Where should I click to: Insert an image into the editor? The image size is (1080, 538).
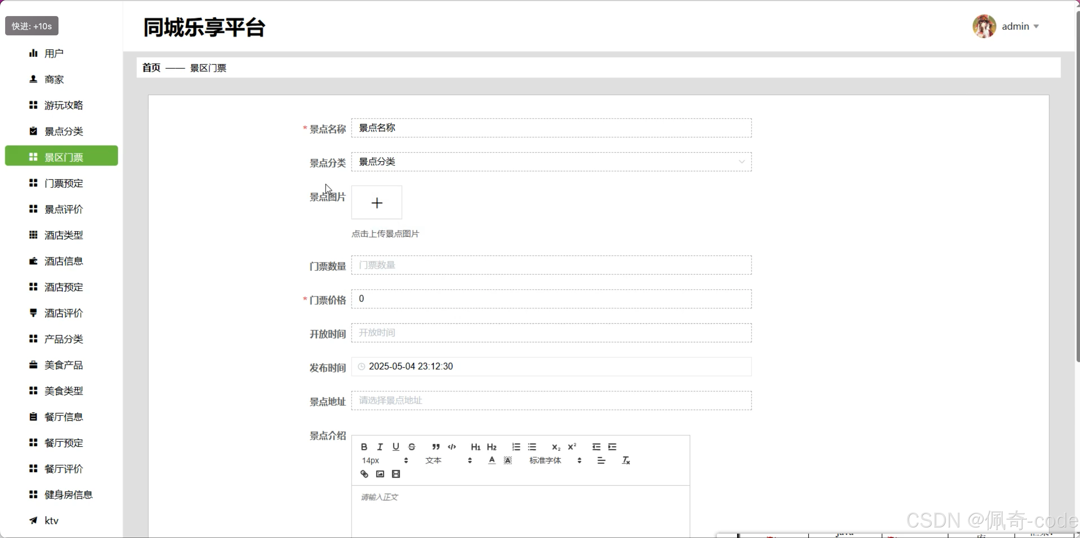point(380,474)
